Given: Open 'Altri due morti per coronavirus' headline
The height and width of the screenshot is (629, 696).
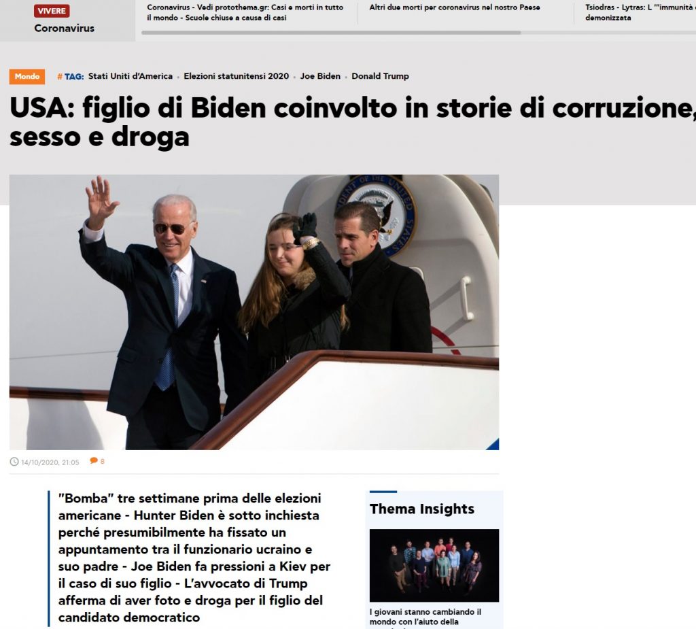Looking at the screenshot, I should coord(455,7).
